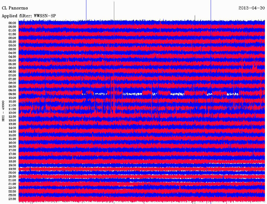The height and width of the screenshot is (204, 267).
Task: Select the 23:30 time label
Action: tap(12, 199)
